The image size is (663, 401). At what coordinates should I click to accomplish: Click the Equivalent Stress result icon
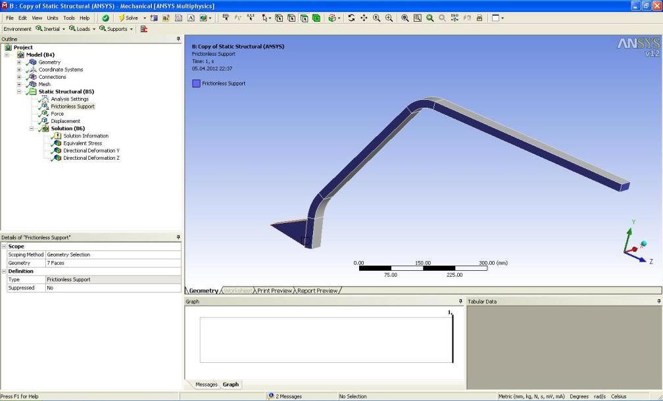(x=57, y=143)
